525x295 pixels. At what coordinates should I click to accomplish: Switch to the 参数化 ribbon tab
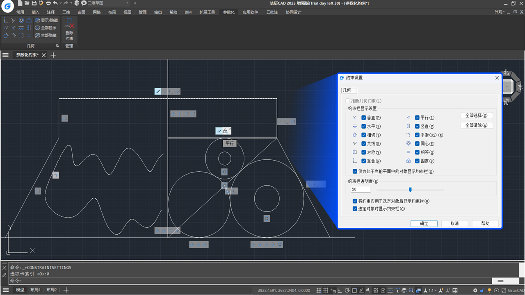pyautogui.click(x=228, y=12)
